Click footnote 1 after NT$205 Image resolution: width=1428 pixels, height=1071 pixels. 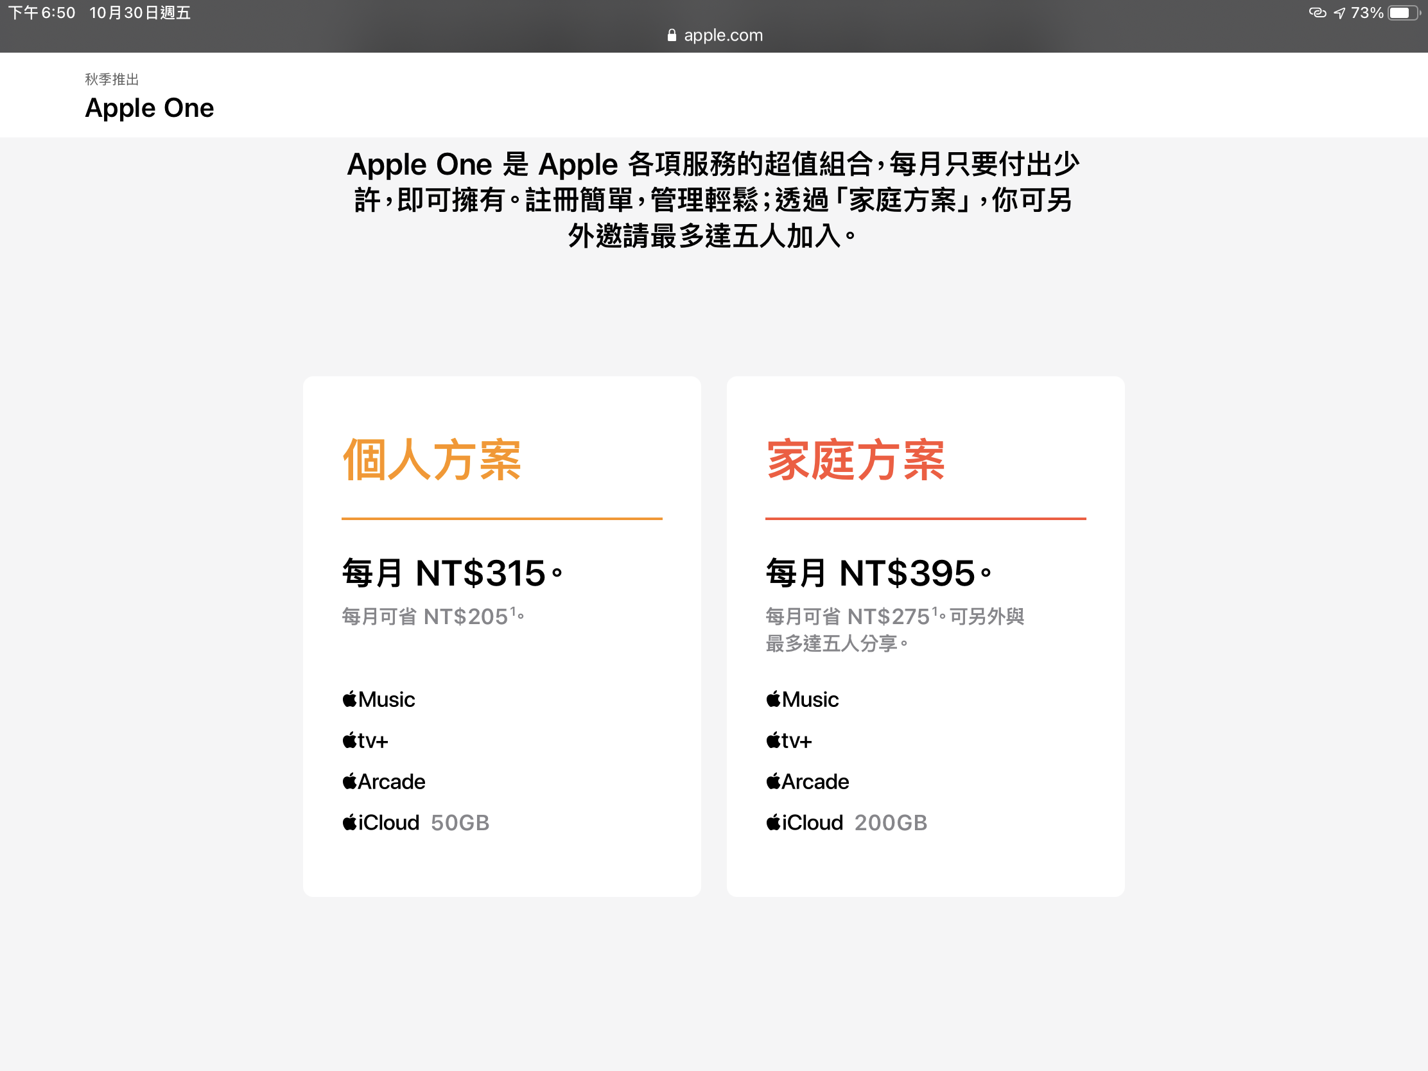[514, 611]
